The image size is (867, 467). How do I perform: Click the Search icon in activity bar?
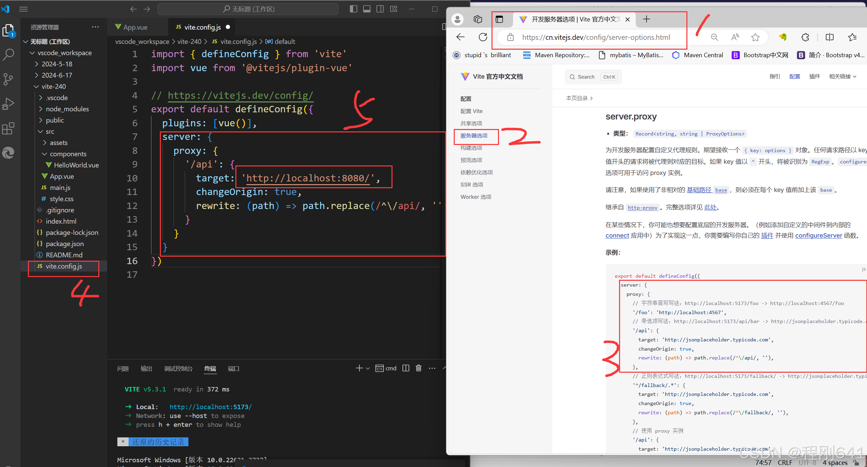[8, 54]
